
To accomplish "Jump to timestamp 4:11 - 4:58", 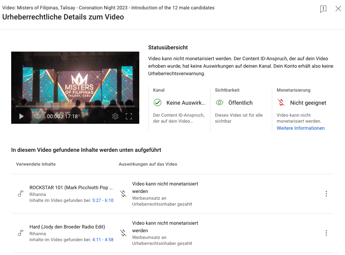I will (x=103, y=240).
